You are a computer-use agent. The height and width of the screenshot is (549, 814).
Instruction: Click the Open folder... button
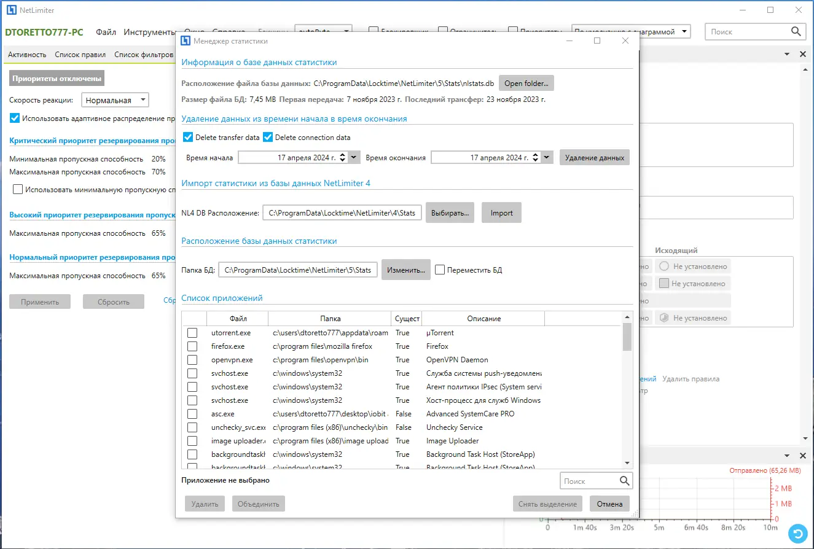pyautogui.click(x=526, y=83)
